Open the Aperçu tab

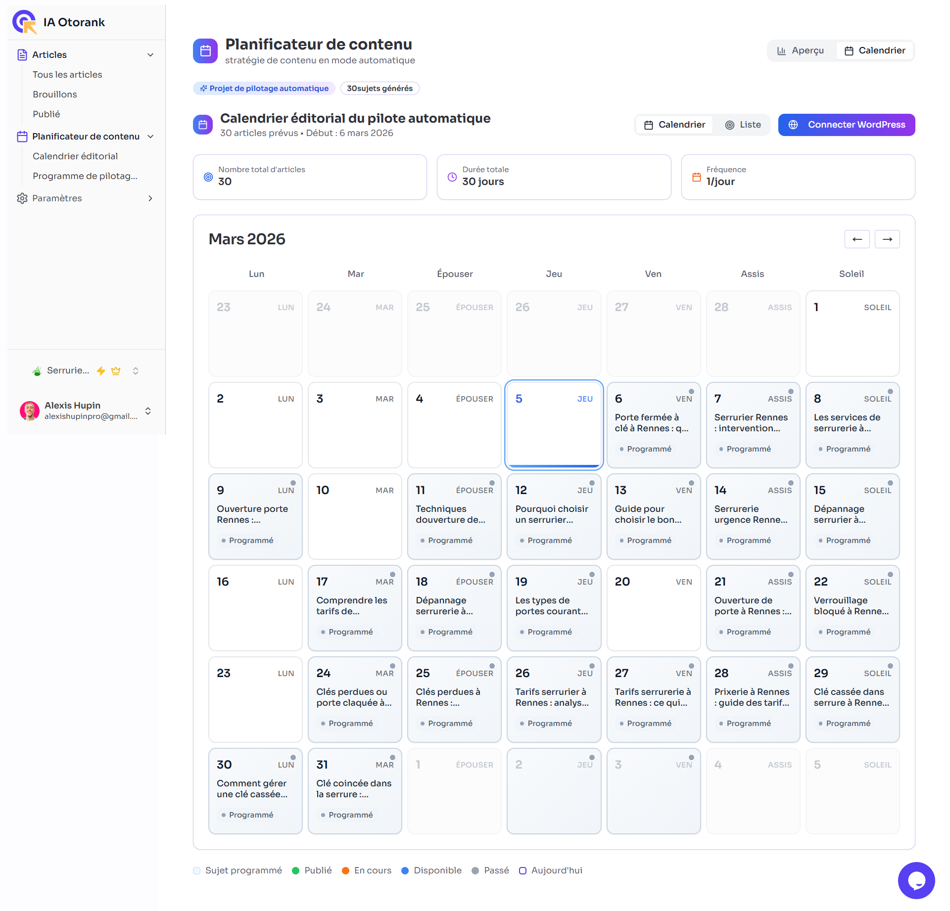(801, 50)
